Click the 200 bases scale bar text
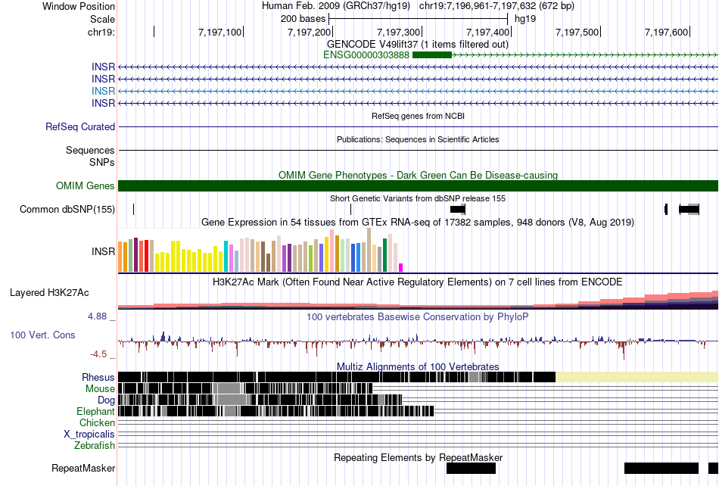Viewport: 719px width, 486px height. tap(303, 19)
